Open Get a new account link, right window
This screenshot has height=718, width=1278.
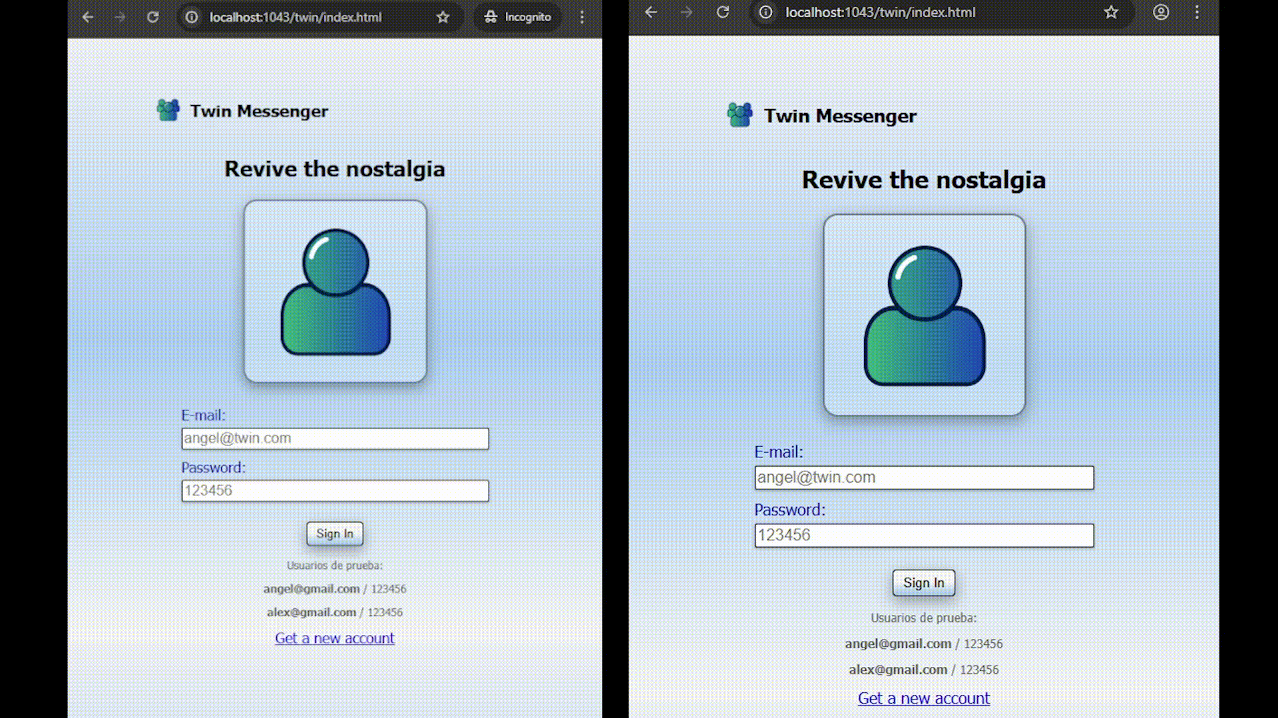923,699
